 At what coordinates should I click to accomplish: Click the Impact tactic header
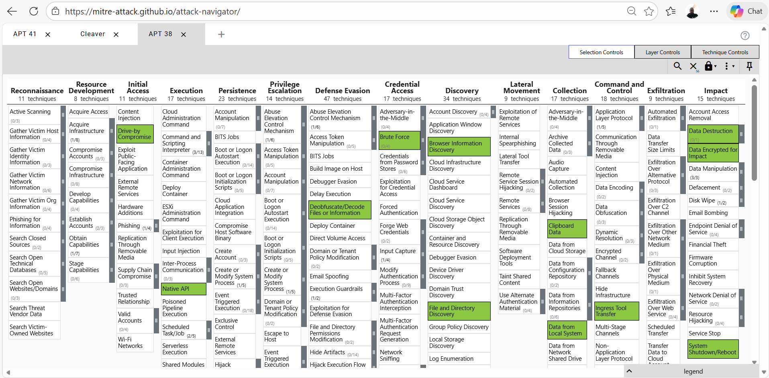(716, 91)
